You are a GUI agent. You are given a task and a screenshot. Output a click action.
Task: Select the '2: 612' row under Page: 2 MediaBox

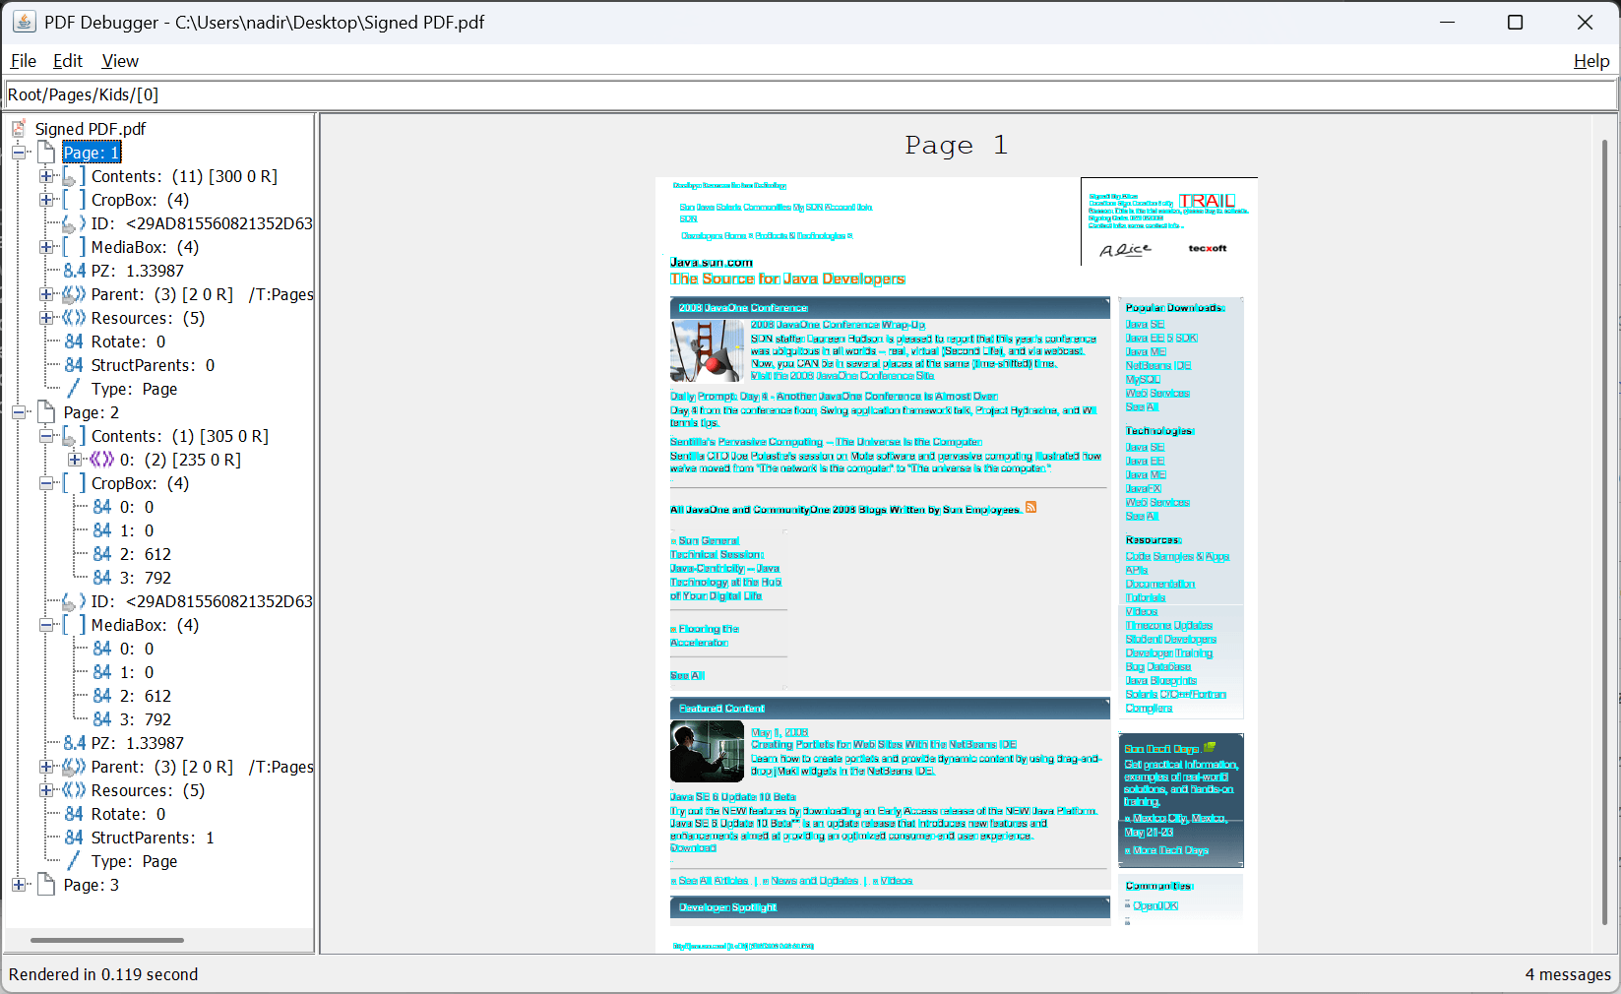[x=133, y=696]
